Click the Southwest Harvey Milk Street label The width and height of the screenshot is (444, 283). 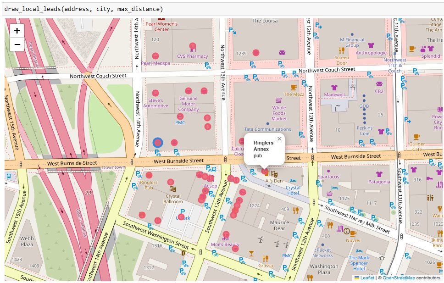click(x=357, y=220)
